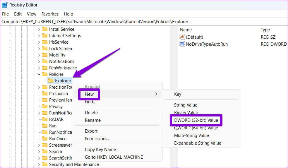Click the REG_DWORD type cell

coord(273,44)
